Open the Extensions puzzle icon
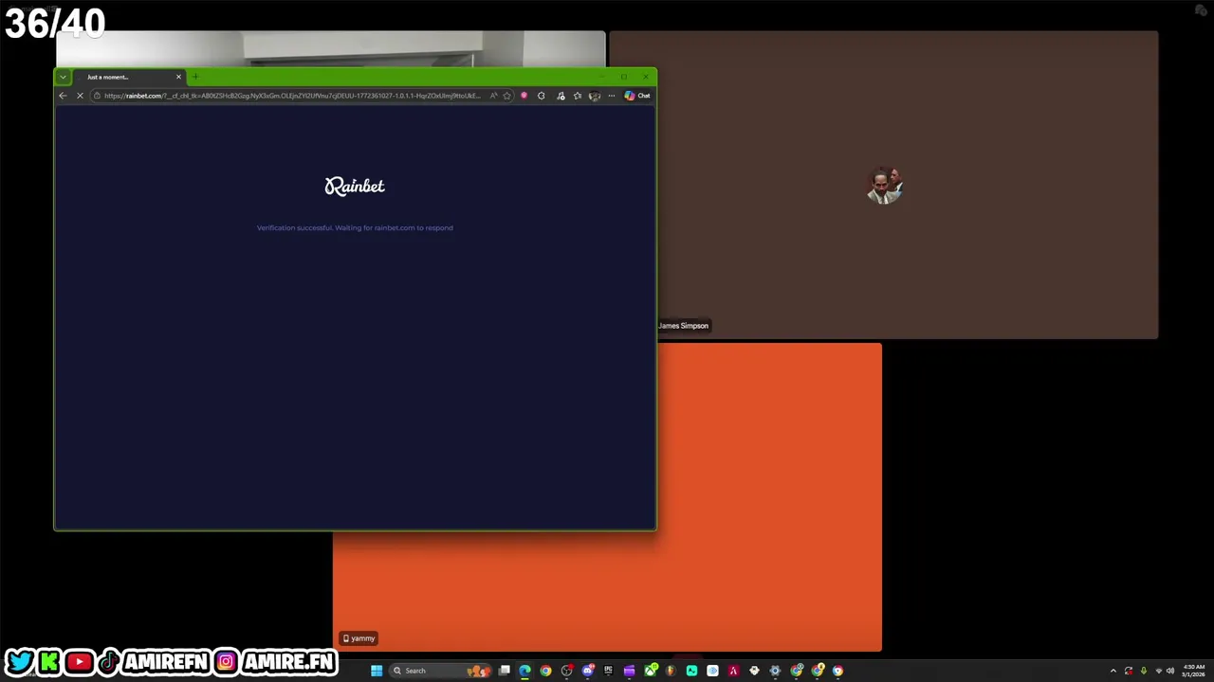The image size is (1214, 682). tap(541, 96)
